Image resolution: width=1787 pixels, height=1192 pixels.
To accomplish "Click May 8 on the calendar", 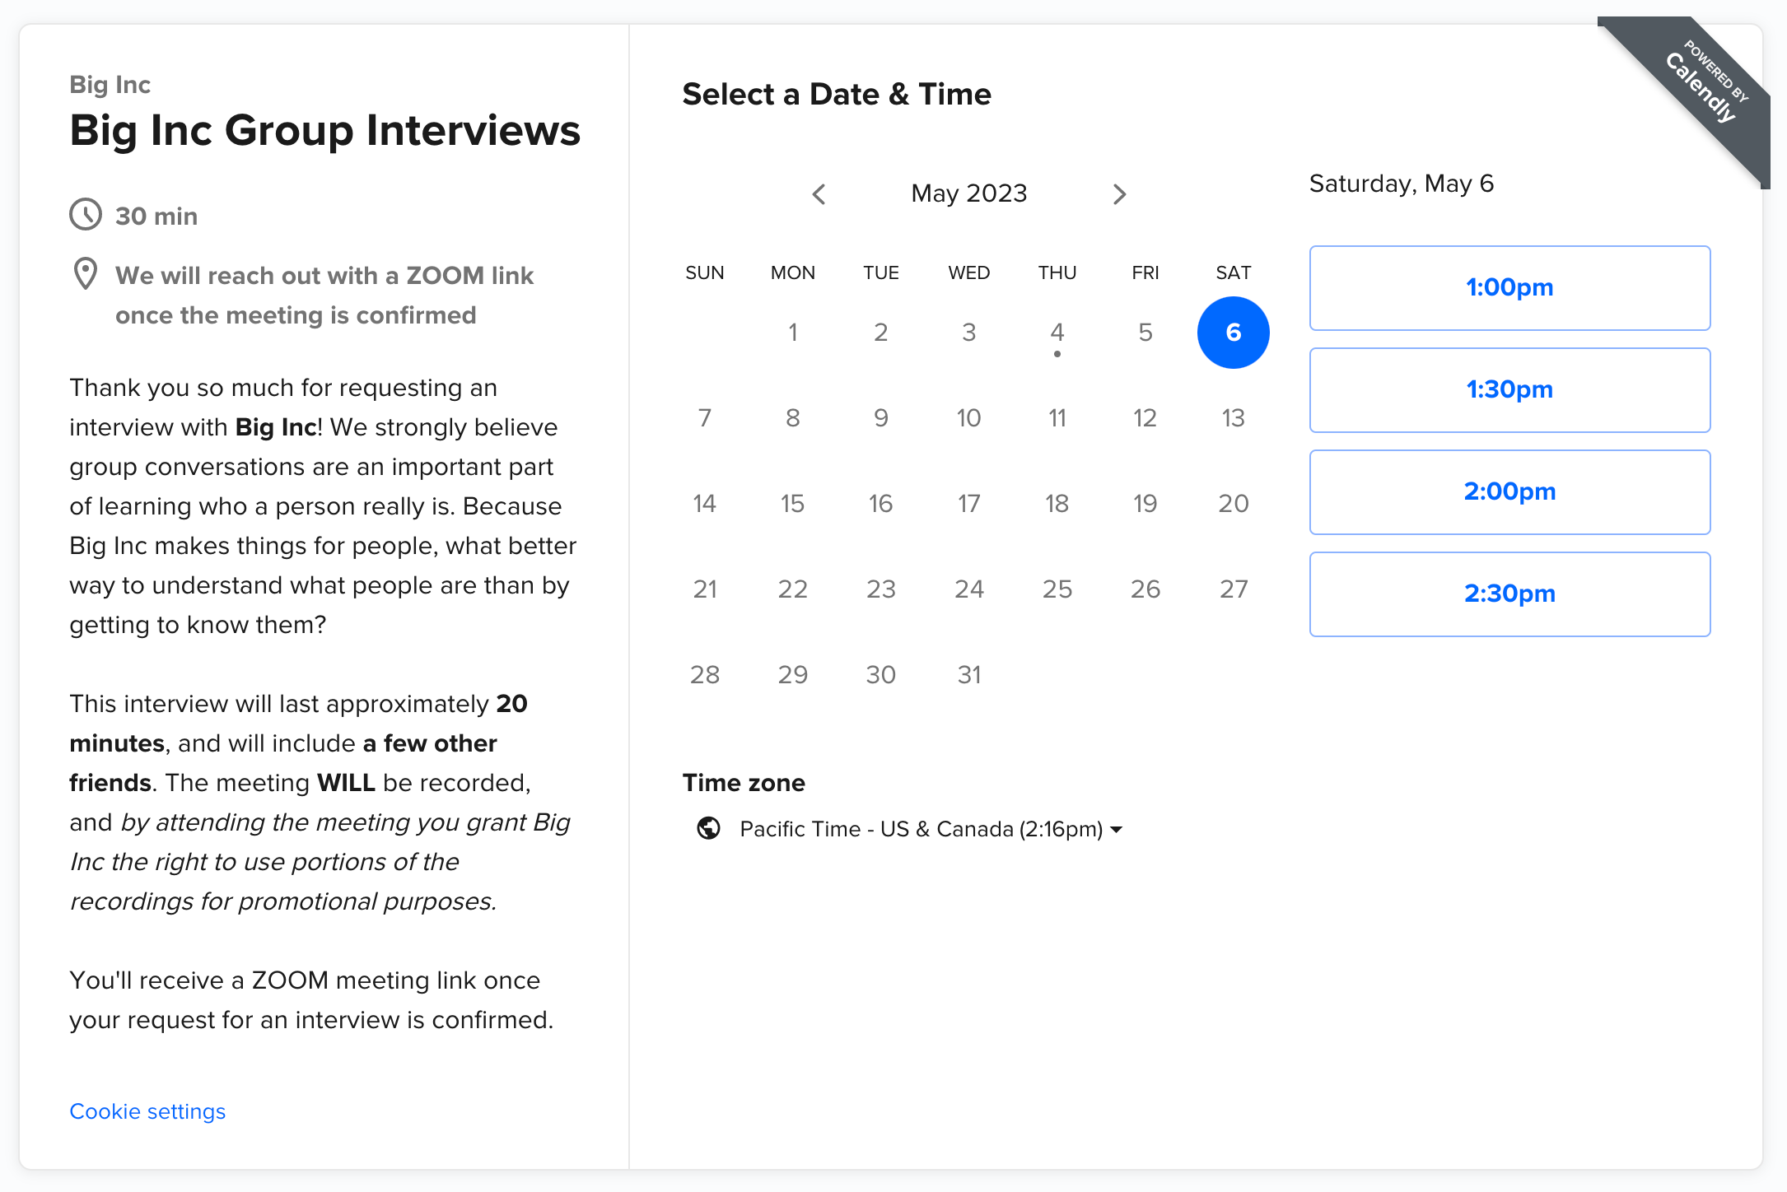I will click(x=792, y=418).
